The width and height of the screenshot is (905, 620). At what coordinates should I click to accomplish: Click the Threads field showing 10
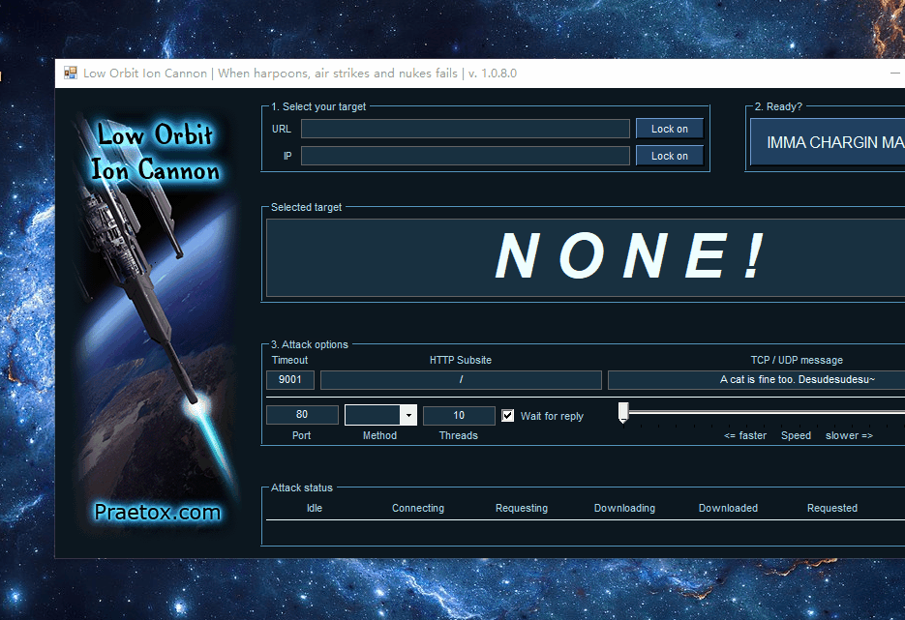459,415
